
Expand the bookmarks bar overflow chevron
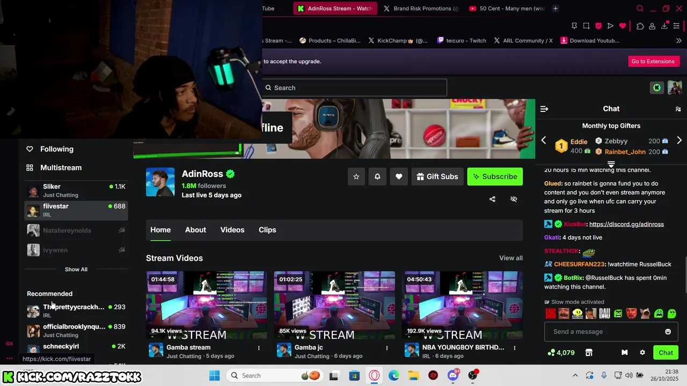(x=678, y=41)
